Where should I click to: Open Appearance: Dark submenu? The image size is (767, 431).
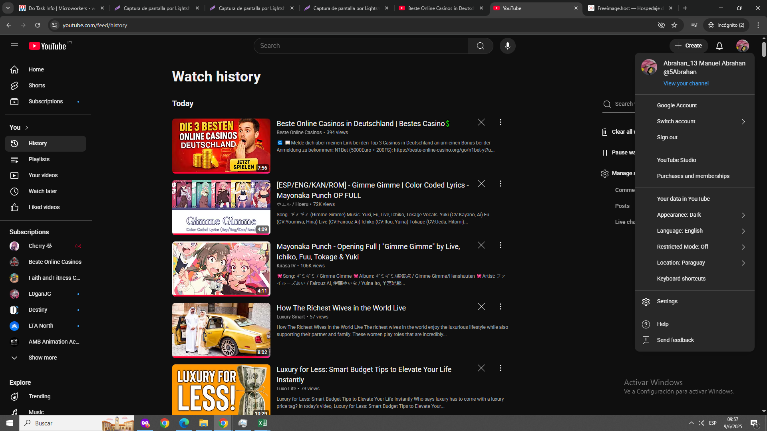pos(695,215)
